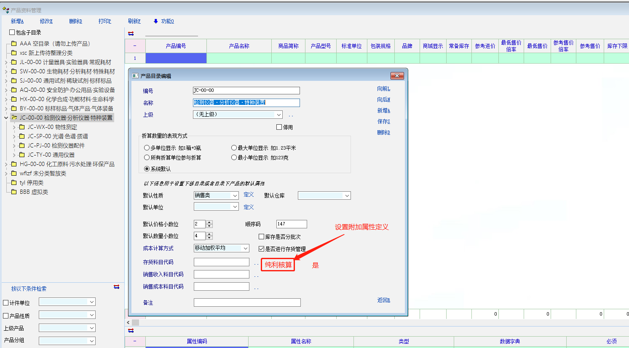The width and height of the screenshot is (629, 348).
Task: Open the 默认性质 dropdown showing 销售类
Action: (235, 195)
